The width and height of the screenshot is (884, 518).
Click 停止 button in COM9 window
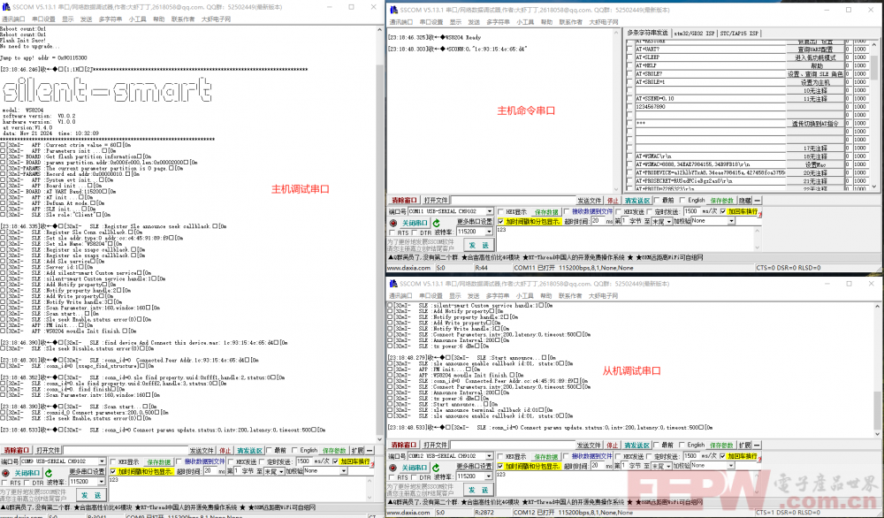[x=225, y=450]
